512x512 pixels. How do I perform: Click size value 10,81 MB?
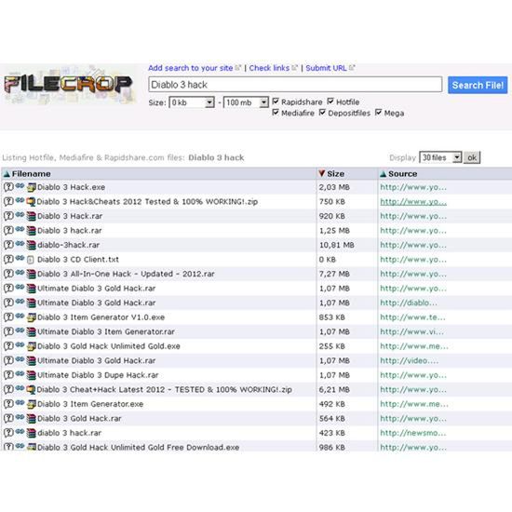(337, 245)
